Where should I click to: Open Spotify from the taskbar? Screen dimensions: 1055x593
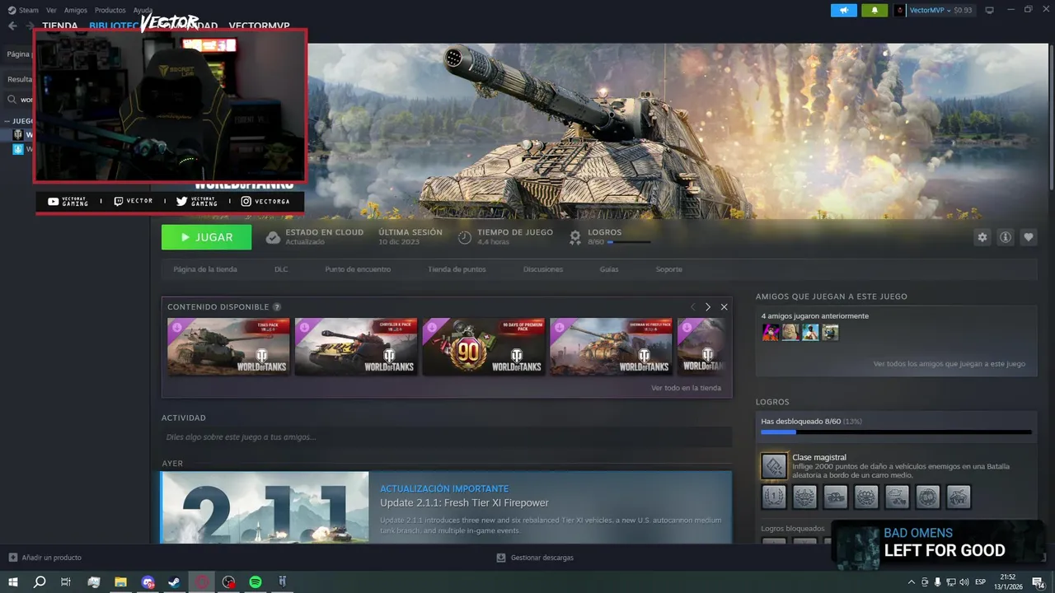[x=256, y=581]
